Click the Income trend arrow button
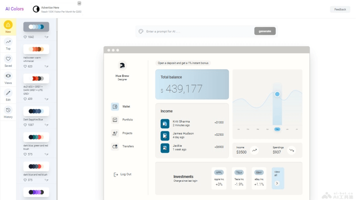The image size is (356, 200). pos(254,150)
